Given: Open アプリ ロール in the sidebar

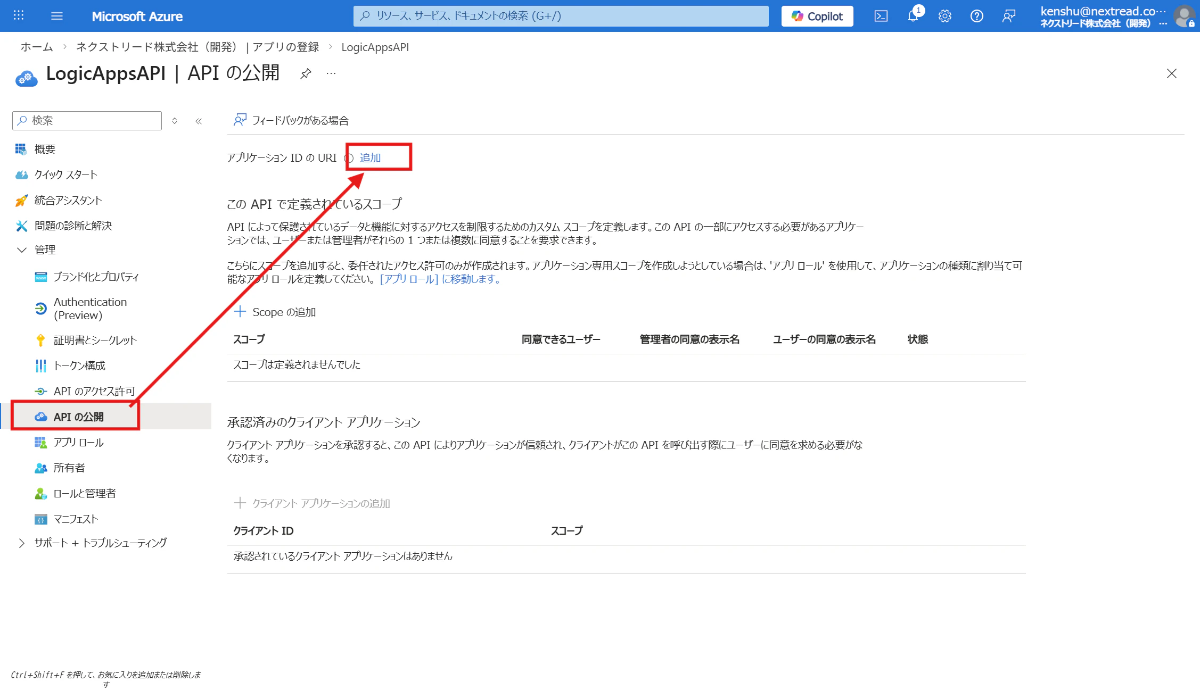Looking at the screenshot, I should point(78,443).
